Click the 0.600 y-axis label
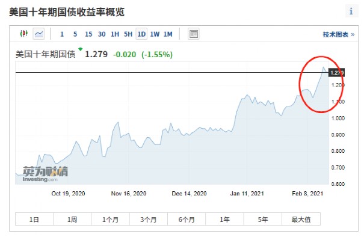Viewport: 364px width, 237px height. (338, 184)
